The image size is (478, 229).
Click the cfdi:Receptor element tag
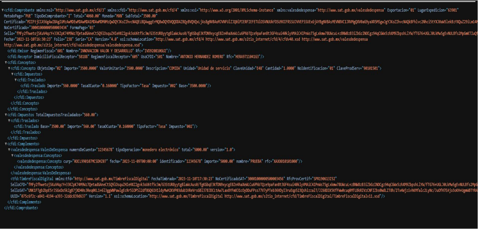pyautogui.click(x=21, y=57)
